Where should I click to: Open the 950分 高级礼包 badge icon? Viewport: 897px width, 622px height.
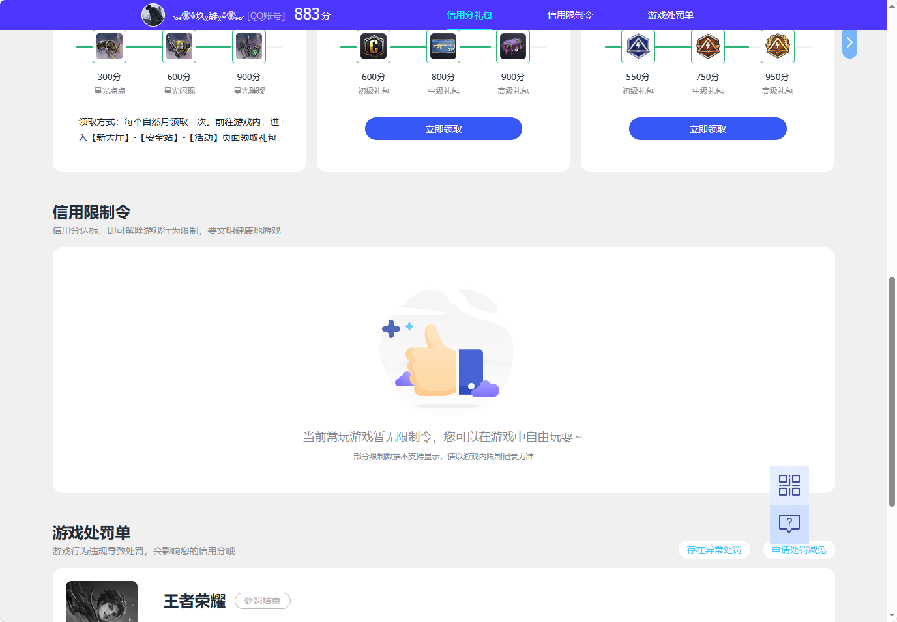(778, 46)
